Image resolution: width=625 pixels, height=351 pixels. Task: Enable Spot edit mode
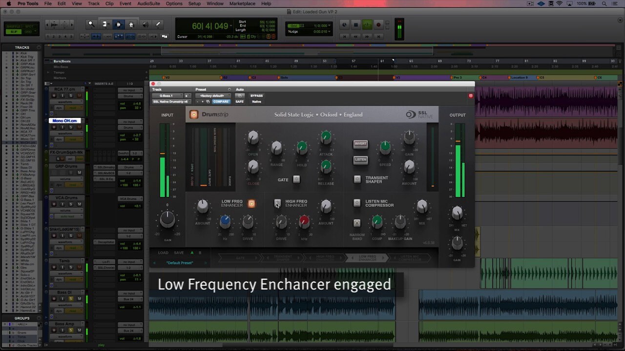[x=29, y=26]
